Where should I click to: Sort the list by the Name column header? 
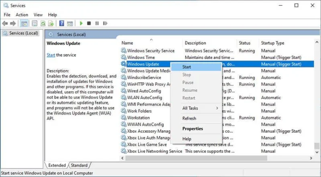coord(127,43)
